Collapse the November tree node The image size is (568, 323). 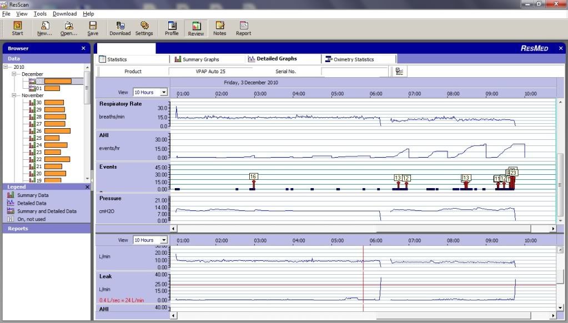click(x=14, y=95)
